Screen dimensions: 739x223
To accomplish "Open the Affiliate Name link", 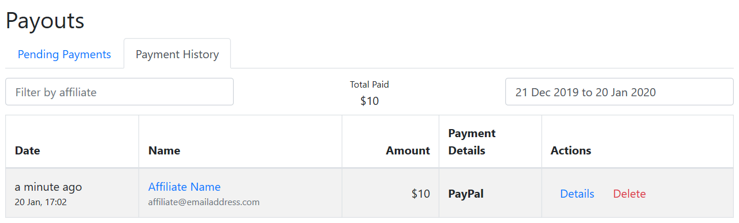I will (x=184, y=187).
